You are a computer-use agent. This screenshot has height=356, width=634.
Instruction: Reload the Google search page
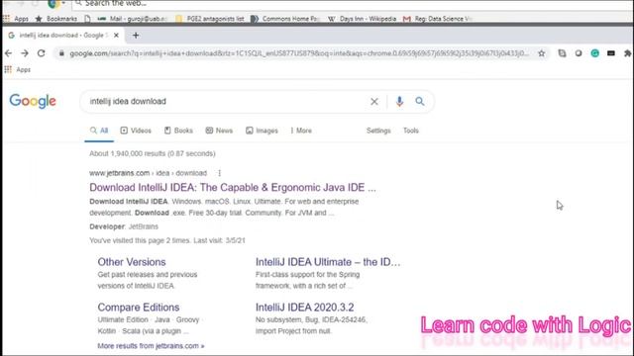click(x=42, y=53)
